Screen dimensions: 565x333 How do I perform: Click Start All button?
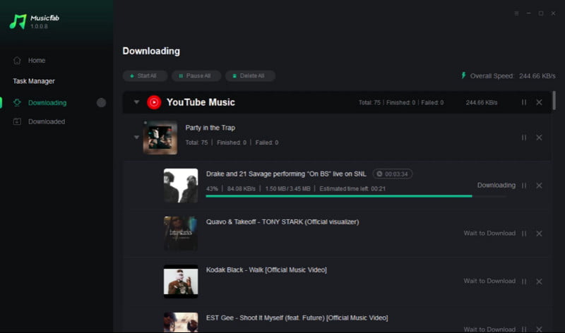[x=145, y=76]
